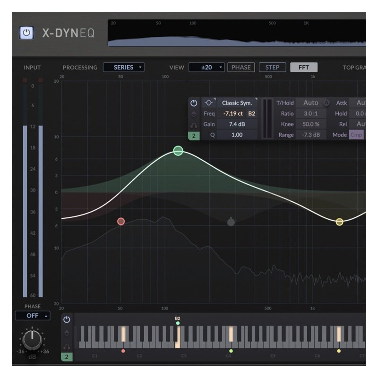Select the red EQ band node near 50 Hz
378x378 pixels.
[121, 221]
